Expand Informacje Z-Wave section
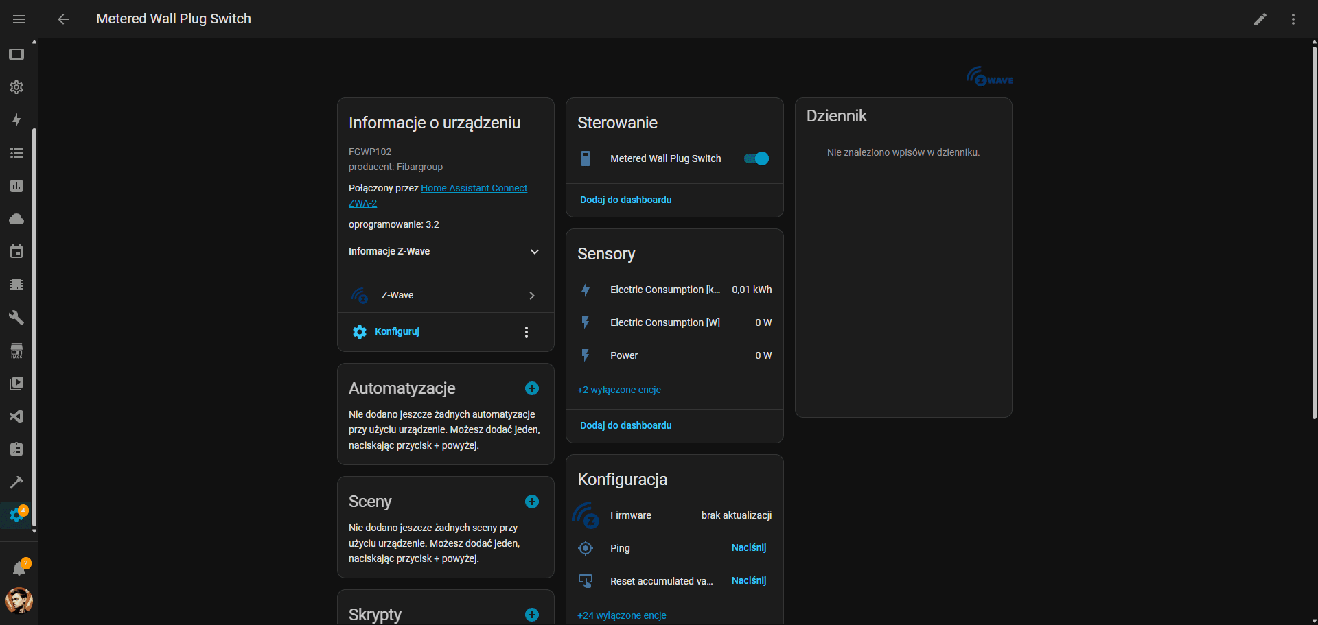 tap(534, 252)
